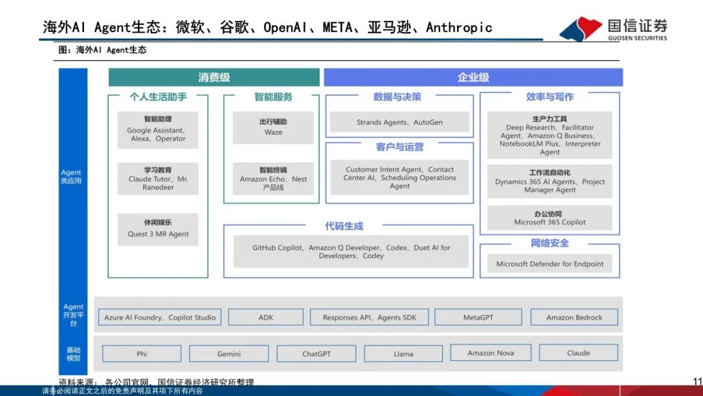Select the 企业级 header bar
Image resolution: width=703 pixels, height=396 pixels.
point(473,77)
